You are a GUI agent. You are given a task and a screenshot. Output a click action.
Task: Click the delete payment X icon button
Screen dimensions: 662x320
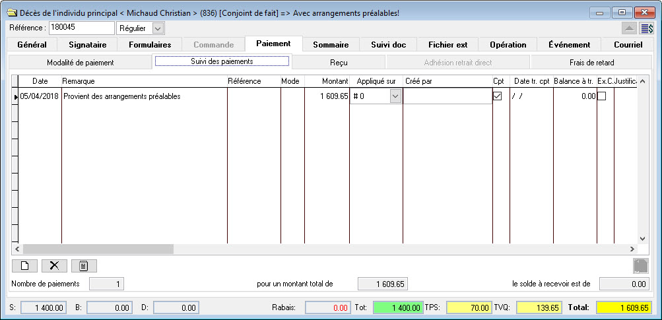point(54,266)
